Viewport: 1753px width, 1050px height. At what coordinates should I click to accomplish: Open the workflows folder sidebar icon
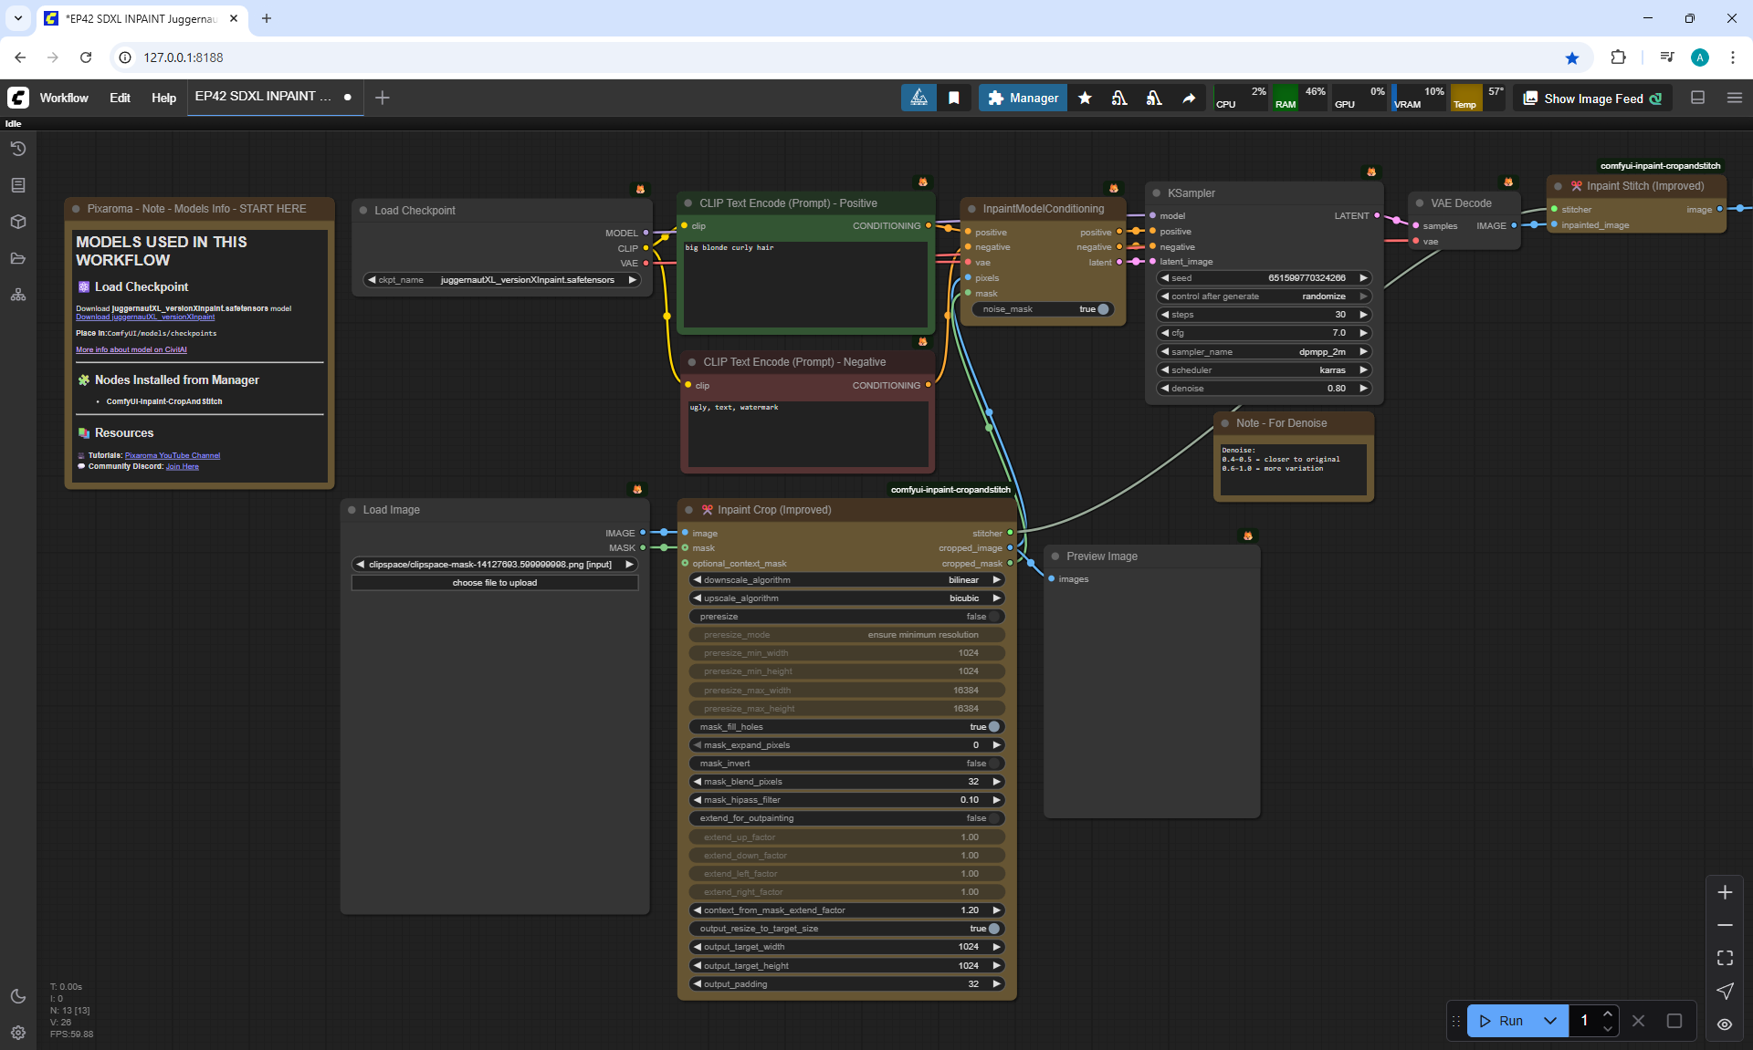18,258
